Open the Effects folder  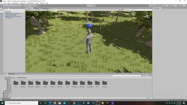point(53,84)
